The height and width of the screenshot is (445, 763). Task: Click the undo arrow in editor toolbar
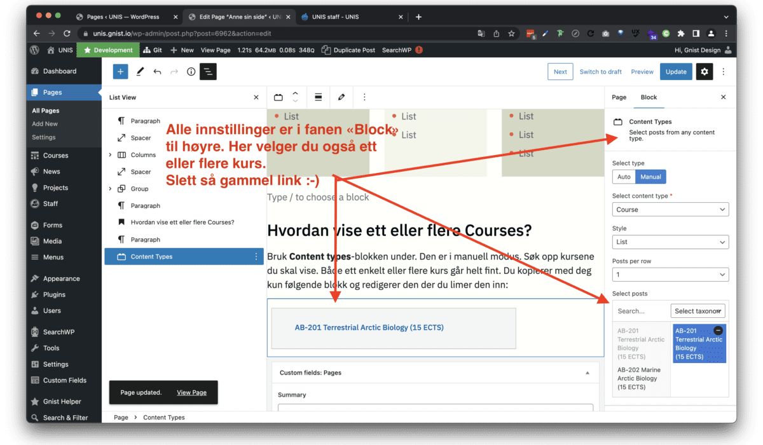click(x=157, y=72)
